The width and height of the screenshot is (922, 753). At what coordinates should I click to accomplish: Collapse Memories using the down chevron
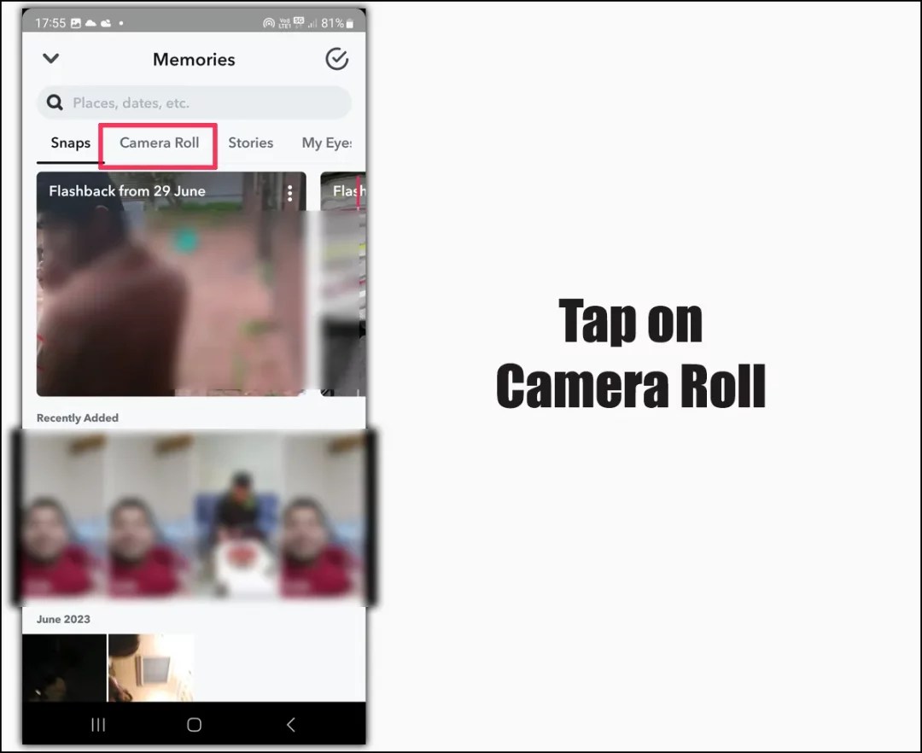50,59
